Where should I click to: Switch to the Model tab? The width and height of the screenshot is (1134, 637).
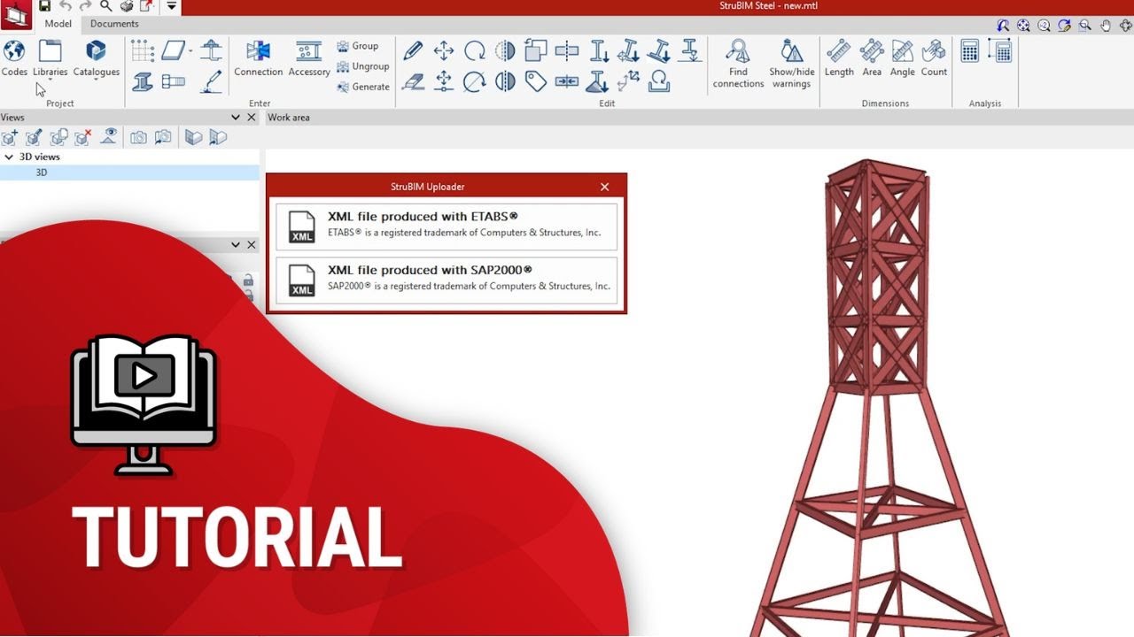[x=58, y=24]
